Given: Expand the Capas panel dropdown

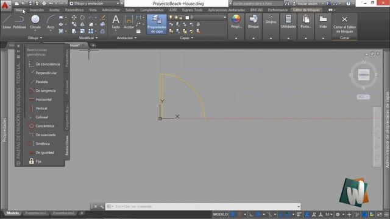Looking at the screenshot, I should (186, 38).
